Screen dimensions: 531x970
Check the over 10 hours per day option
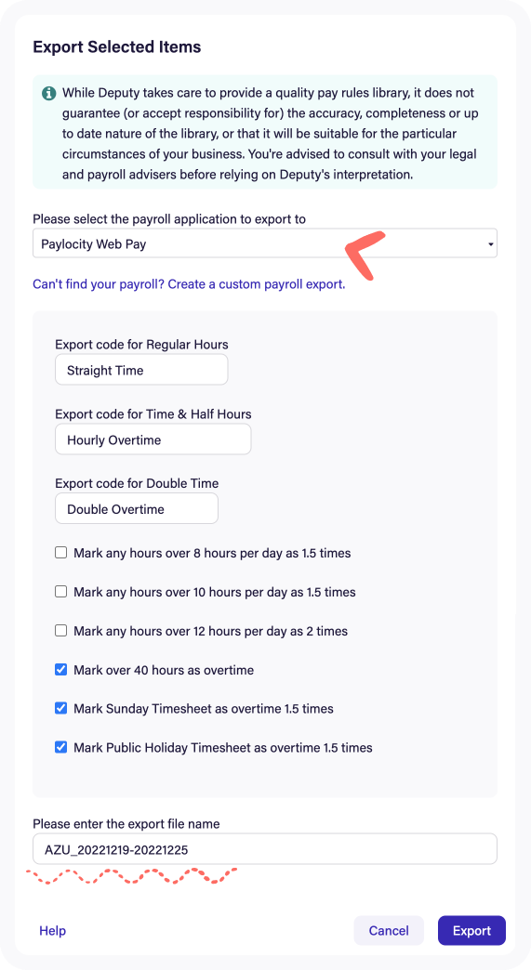tap(60, 592)
